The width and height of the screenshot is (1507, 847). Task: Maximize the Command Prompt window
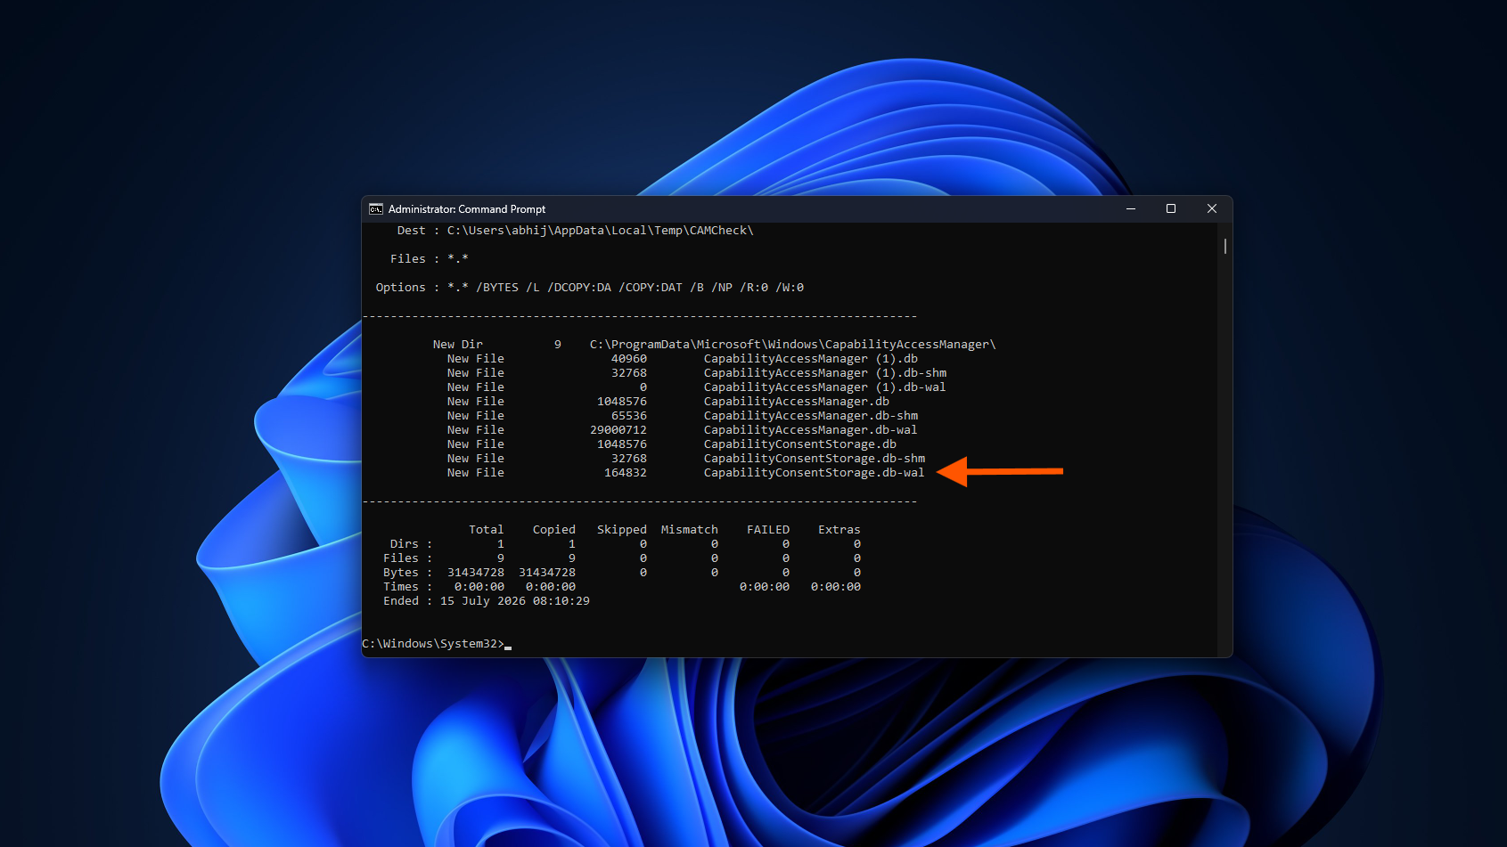click(x=1171, y=209)
